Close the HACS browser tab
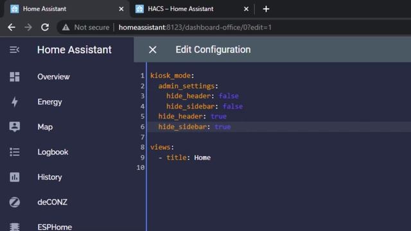This screenshot has width=411, height=231. tap(246, 9)
